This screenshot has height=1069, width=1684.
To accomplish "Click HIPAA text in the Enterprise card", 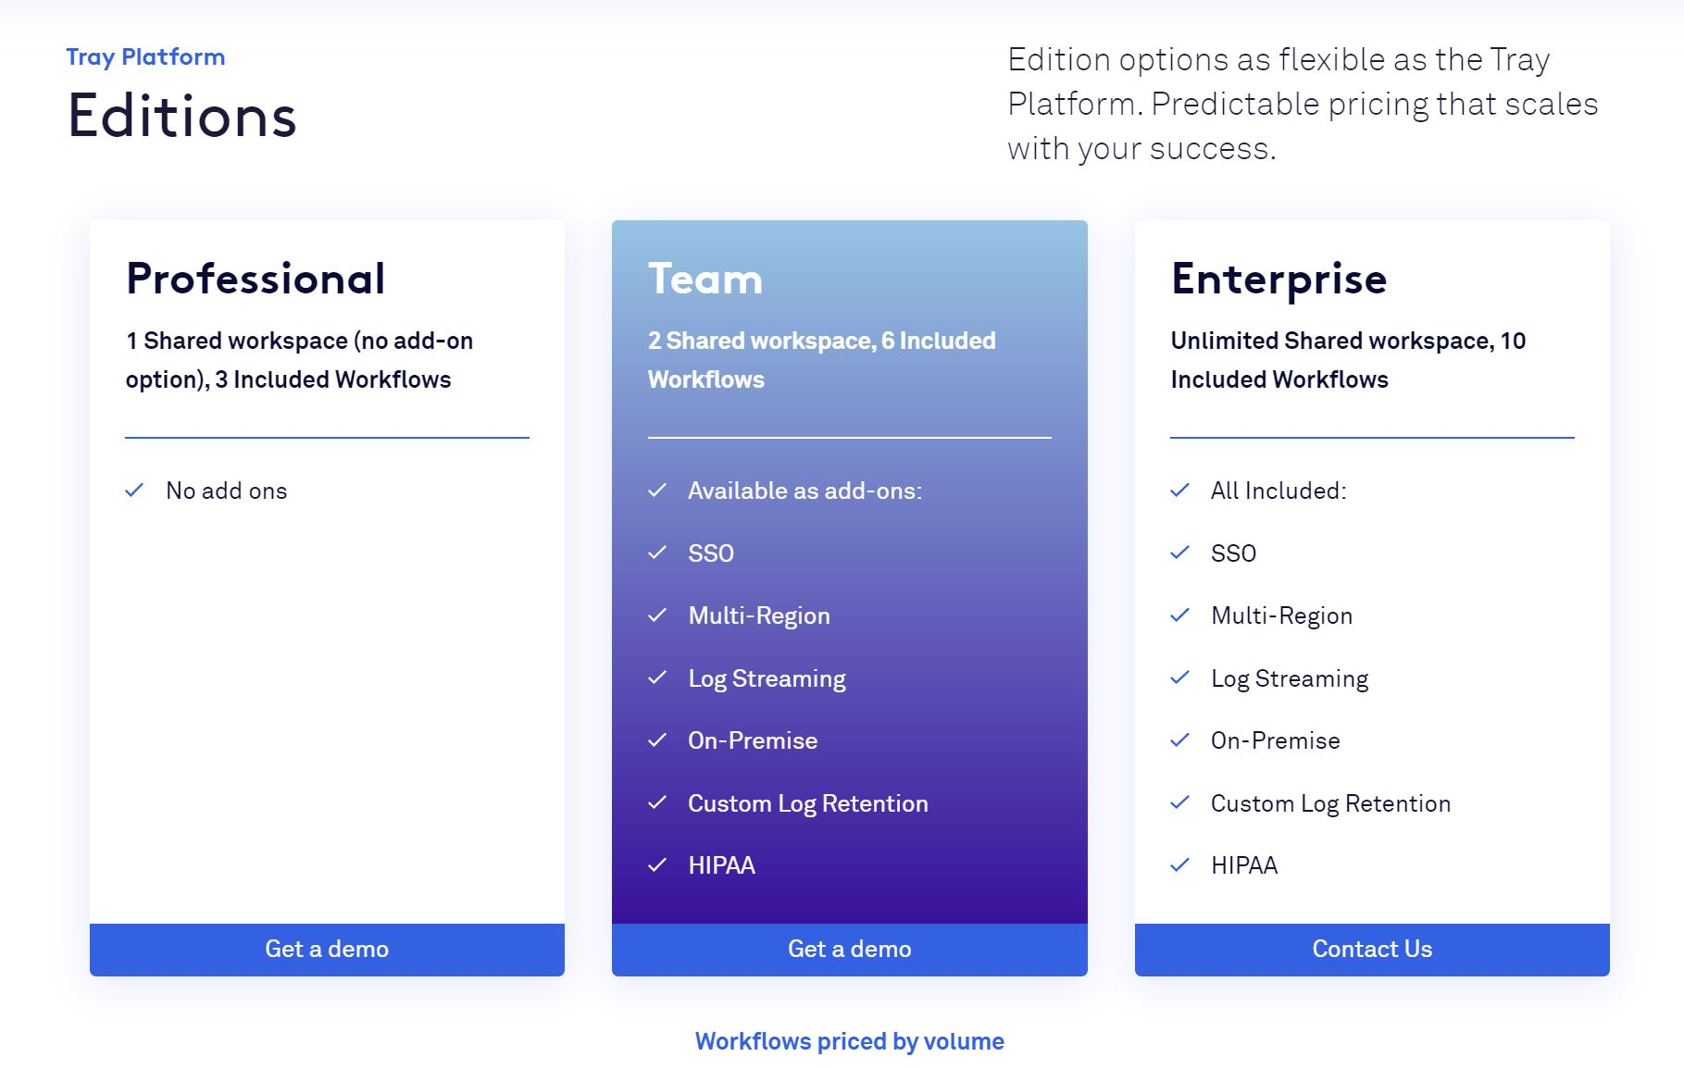I will (x=1244, y=865).
